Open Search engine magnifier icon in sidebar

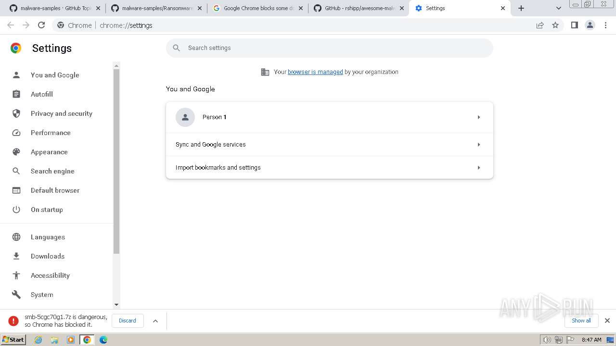(x=16, y=171)
